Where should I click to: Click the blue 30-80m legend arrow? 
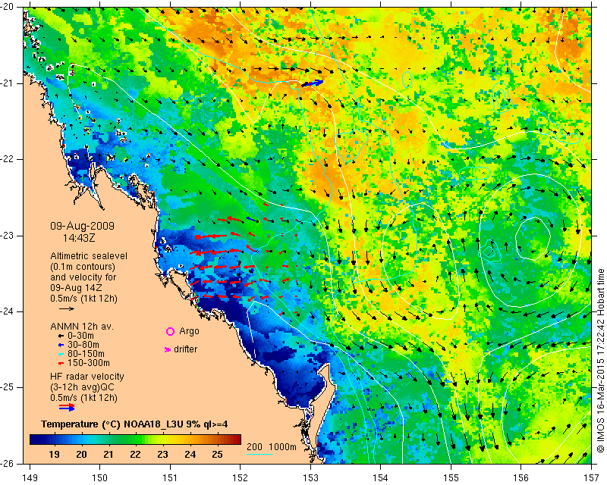[x=61, y=345]
